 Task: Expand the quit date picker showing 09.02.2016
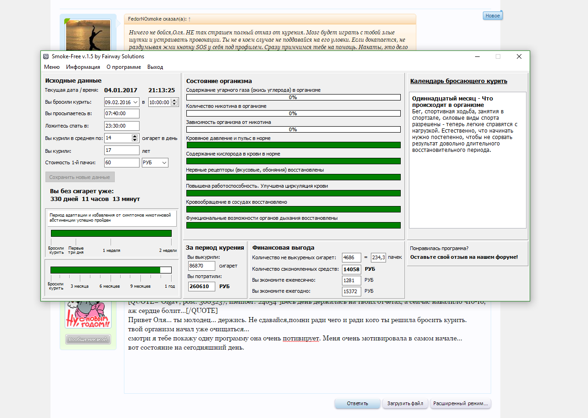coord(135,102)
